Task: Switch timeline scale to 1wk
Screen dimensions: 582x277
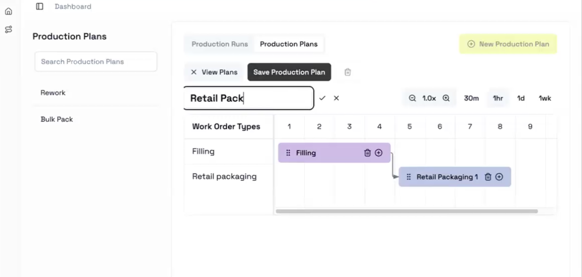Action: click(545, 98)
